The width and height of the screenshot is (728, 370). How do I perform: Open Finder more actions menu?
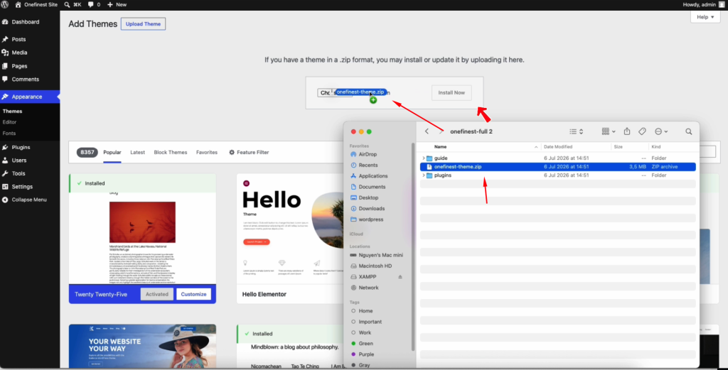click(661, 131)
